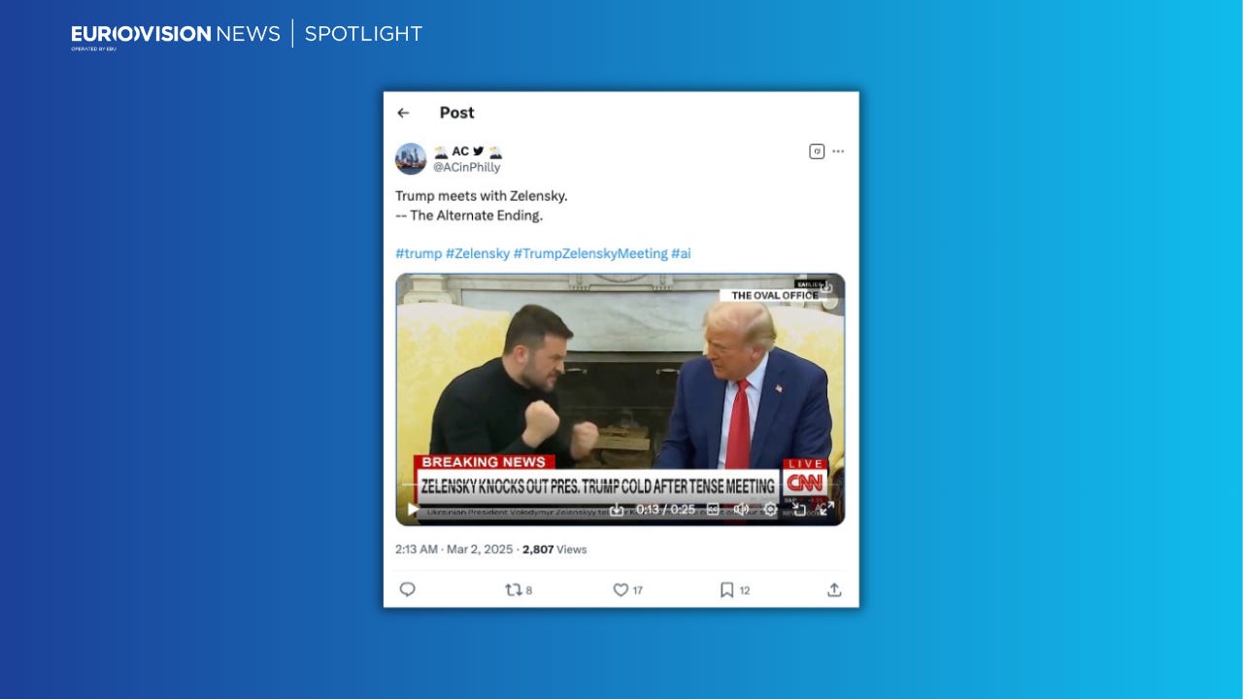Open the reply comment bubble icon
The height and width of the screenshot is (699, 1243).
pos(408,589)
